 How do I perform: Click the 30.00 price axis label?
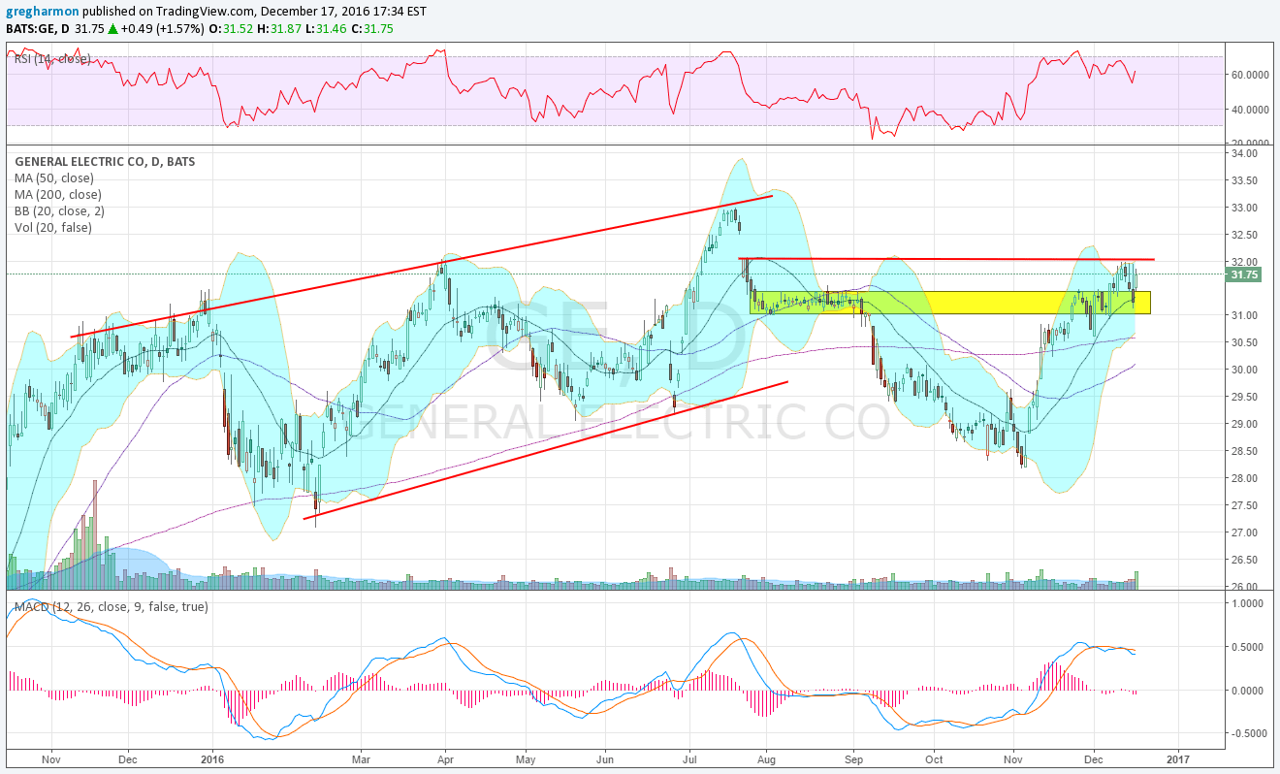(1244, 370)
